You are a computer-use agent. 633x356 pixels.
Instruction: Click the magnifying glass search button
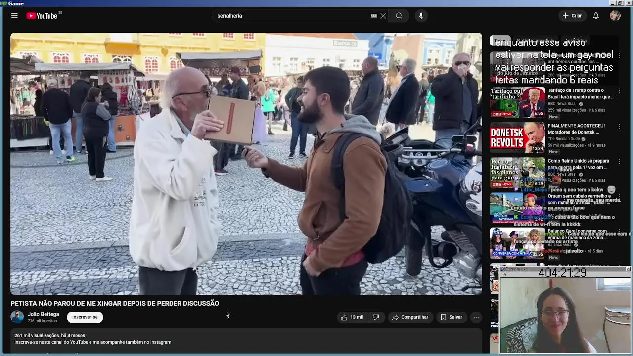pyautogui.click(x=399, y=16)
